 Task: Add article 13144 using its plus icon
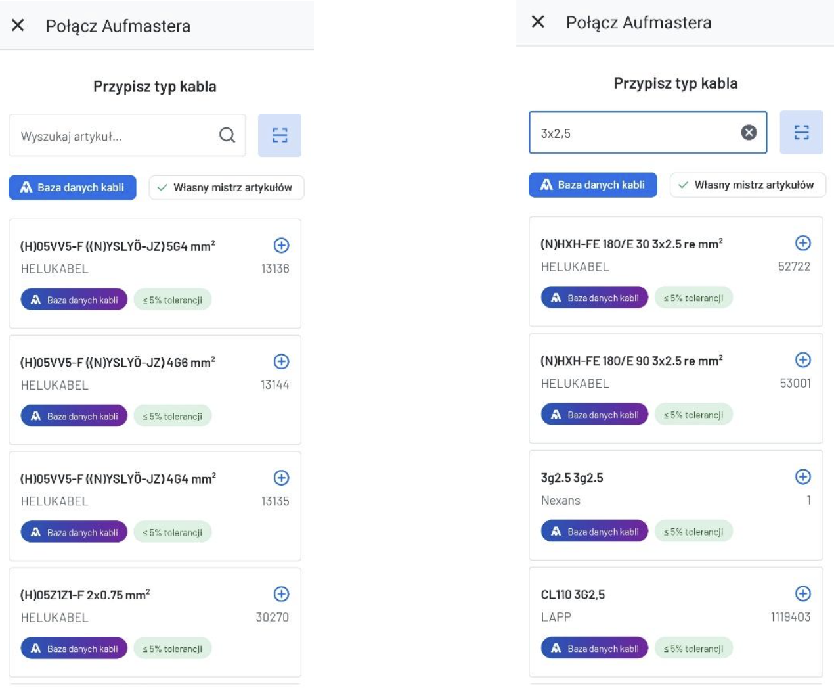281,362
